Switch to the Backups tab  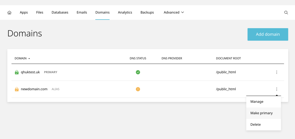pyautogui.click(x=147, y=12)
